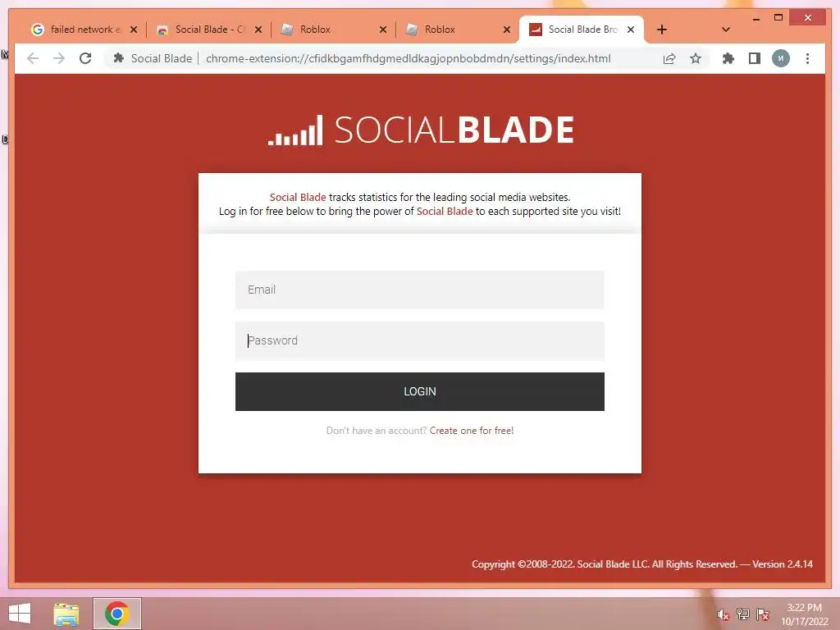Expand the tab search chevron
Screen dimensions: 840x630
pos(726,30)
